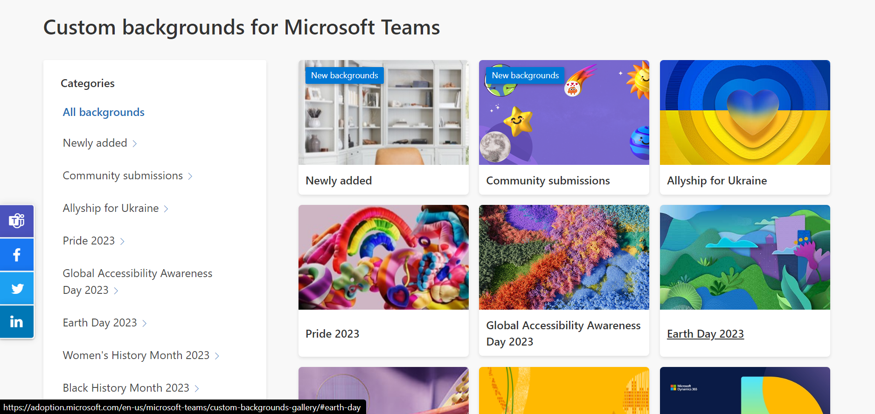Open the purple partially visible thumbnail card
The height and width of the screenshot is (414, 875).
(383, 390)
